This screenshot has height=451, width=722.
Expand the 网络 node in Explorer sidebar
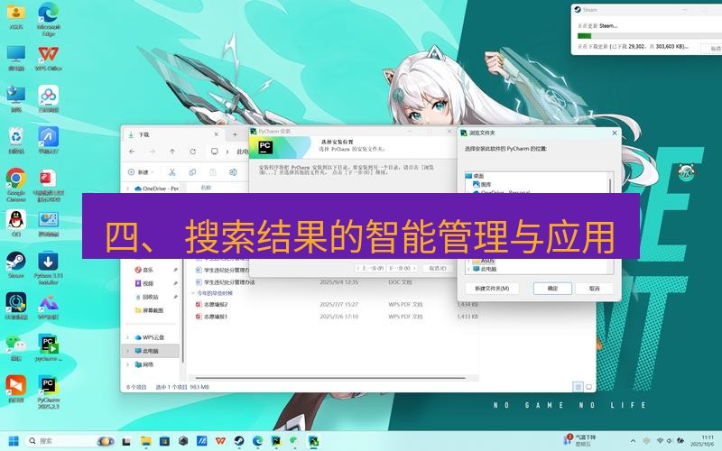click(x=128, y=364)
